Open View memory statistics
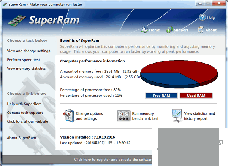 pyautogui.click(x=26, y=69)
